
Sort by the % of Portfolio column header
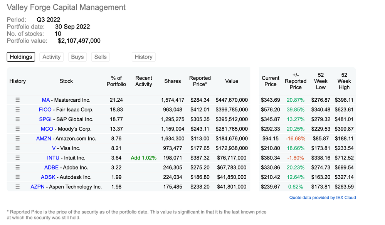[x=116, y=81]
